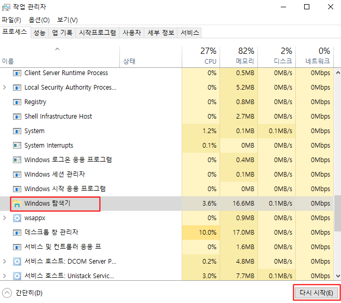Switch to the 세부 정보 tab
The image size is (341, 303).
(x=161, y=33)
